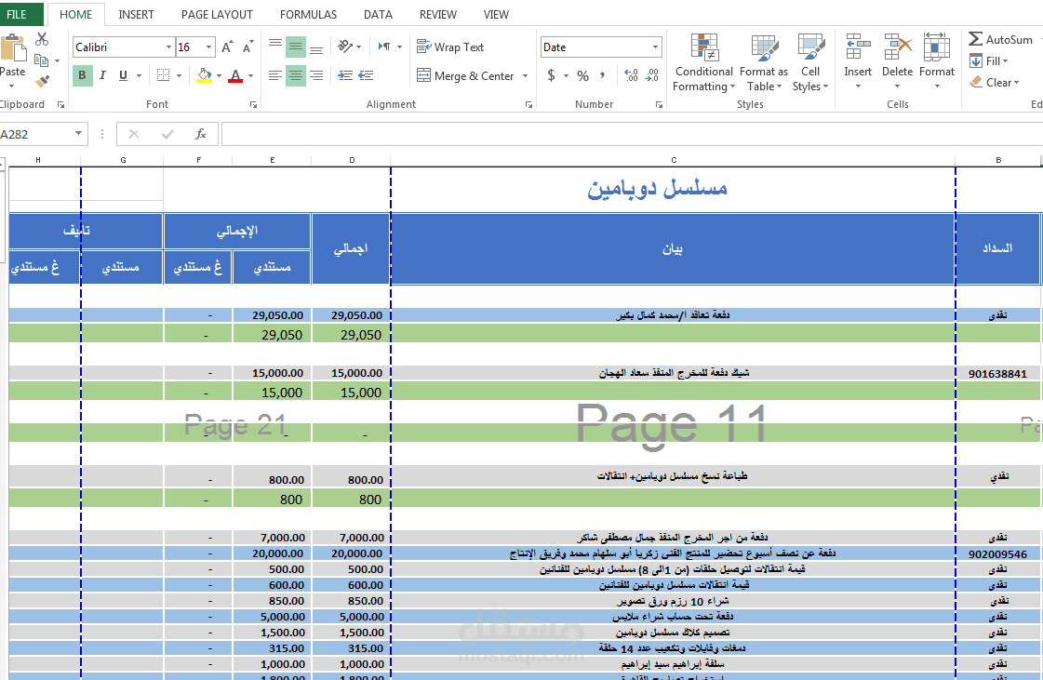Image resolution: width=1043 pixels, height=680 pixels.
Task: Toggle Underline formatting
Action: tap(123, 75)
